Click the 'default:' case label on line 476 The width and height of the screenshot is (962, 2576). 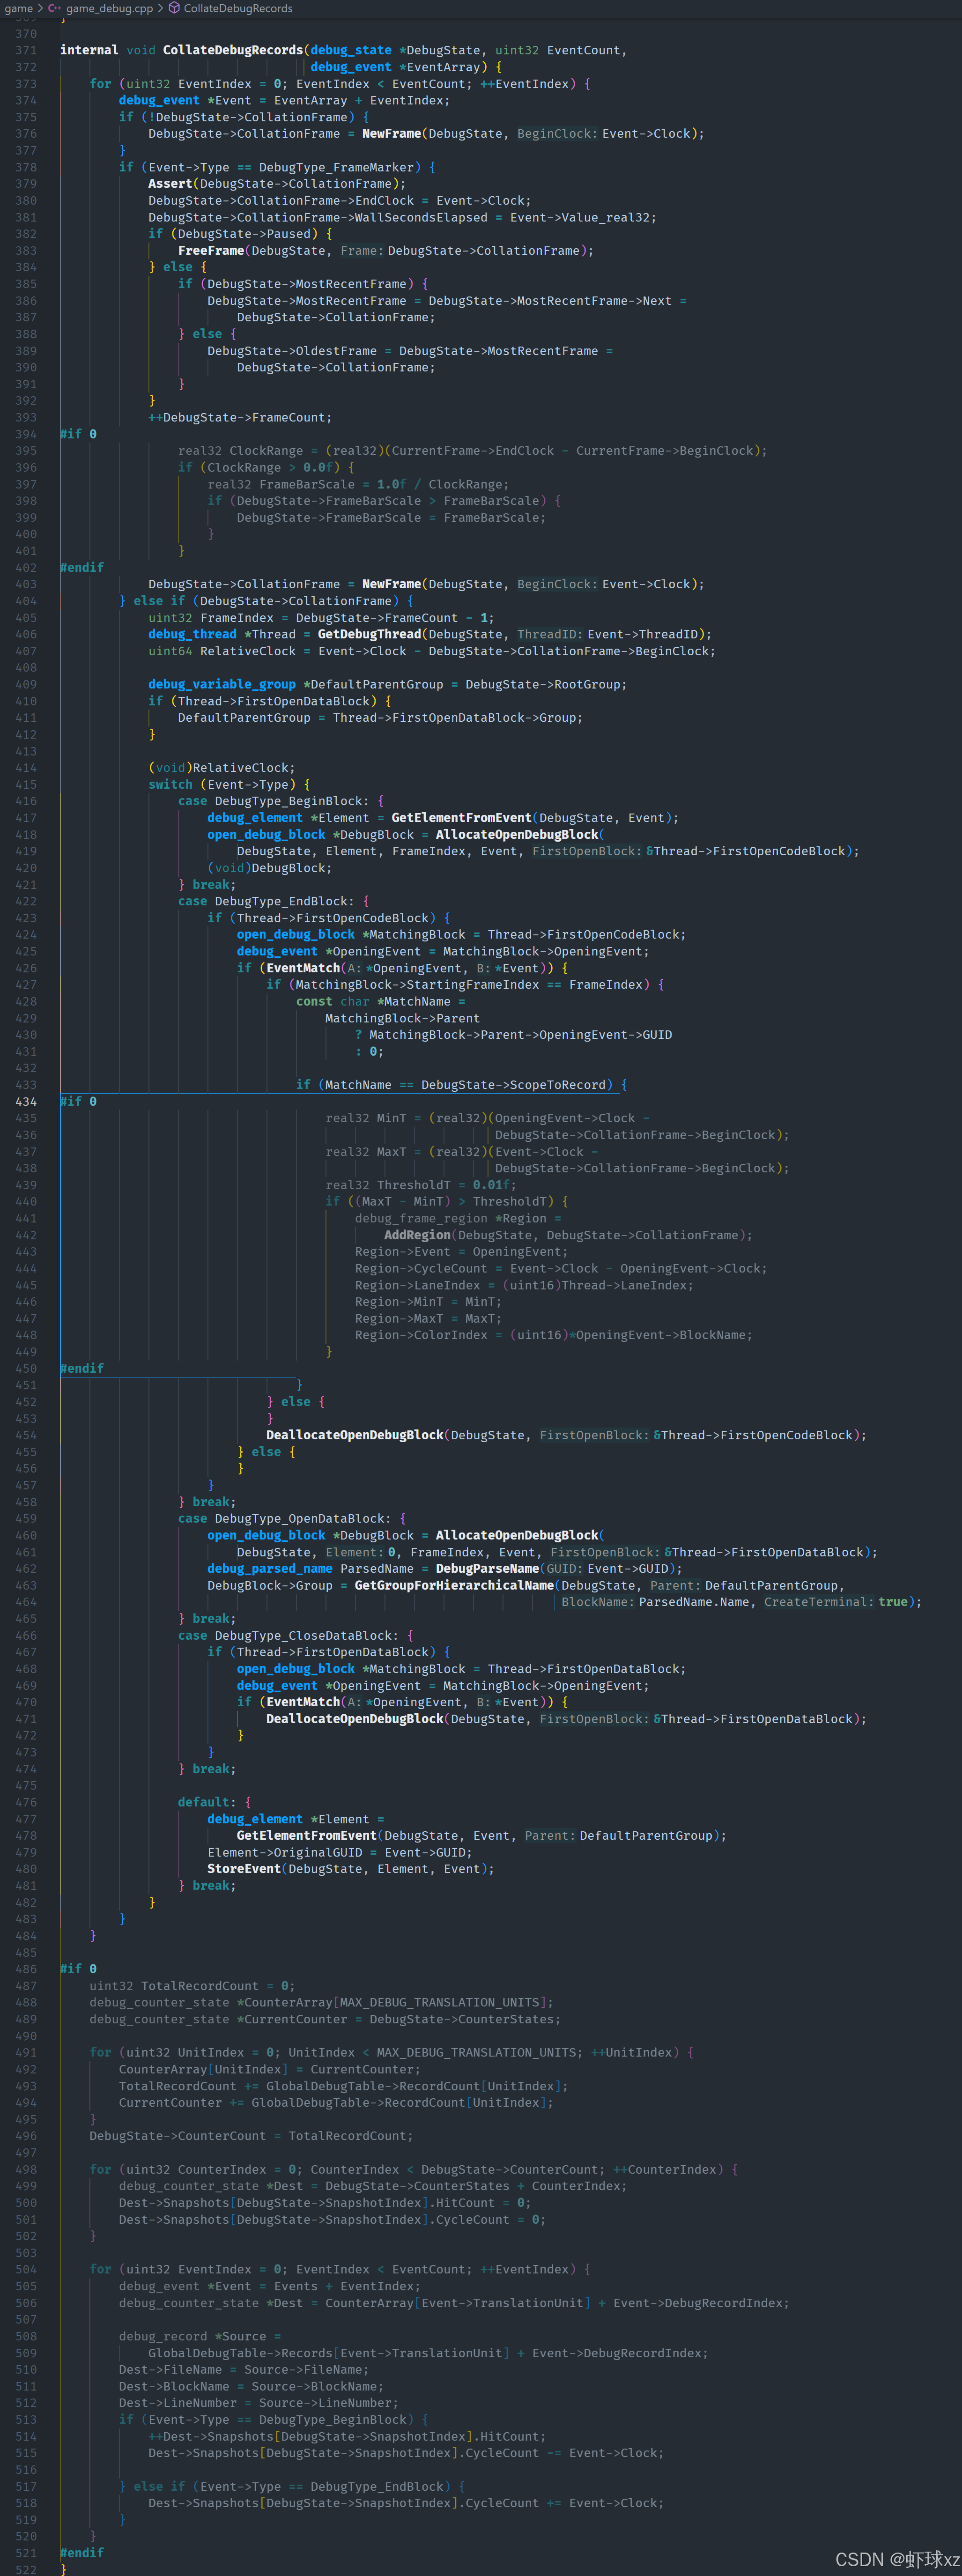point(207,1802)
